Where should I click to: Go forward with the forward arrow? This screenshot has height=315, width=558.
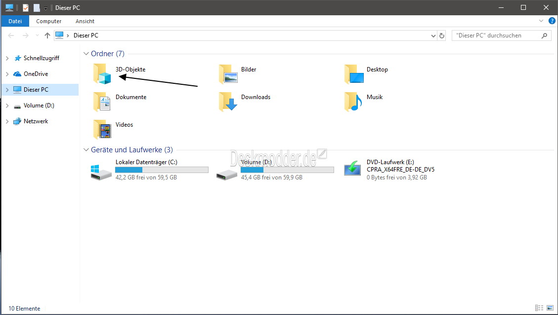[26, 35]
